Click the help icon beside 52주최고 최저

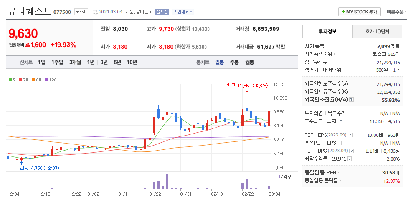[x=341, y=121]
